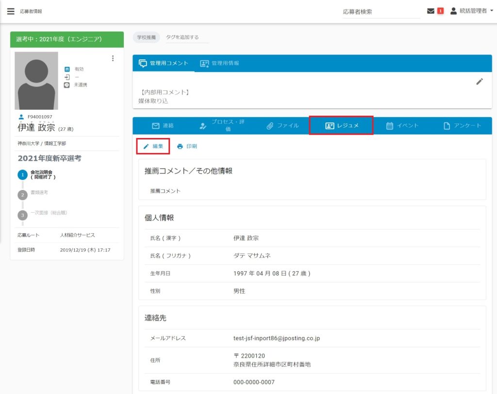
Task: Click the three-dot menu on applicant card
Action: click(x=113, y=58)
